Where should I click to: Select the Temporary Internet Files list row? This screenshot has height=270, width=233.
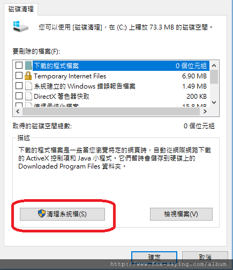click(111, 76)
